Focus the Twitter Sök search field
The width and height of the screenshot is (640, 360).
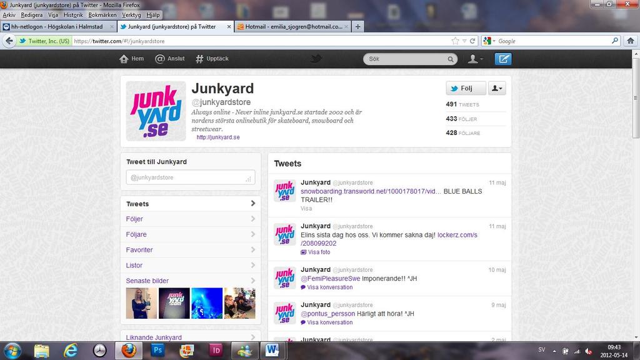click(410, 59)
